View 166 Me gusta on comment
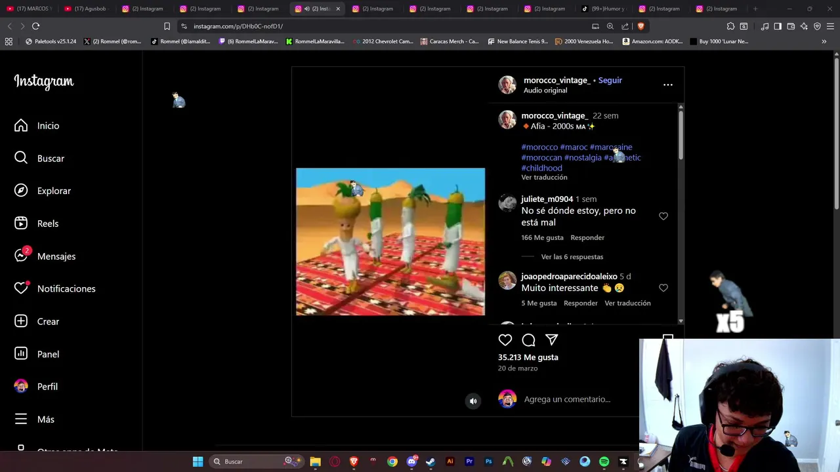Viewport: 840px width, 472px height. point(542,237)
